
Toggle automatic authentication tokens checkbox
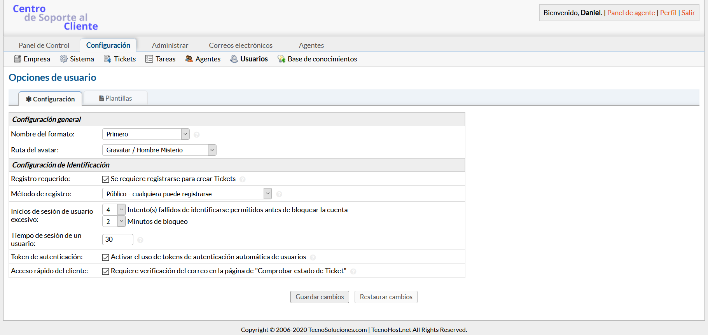click(x=105, y=257)
